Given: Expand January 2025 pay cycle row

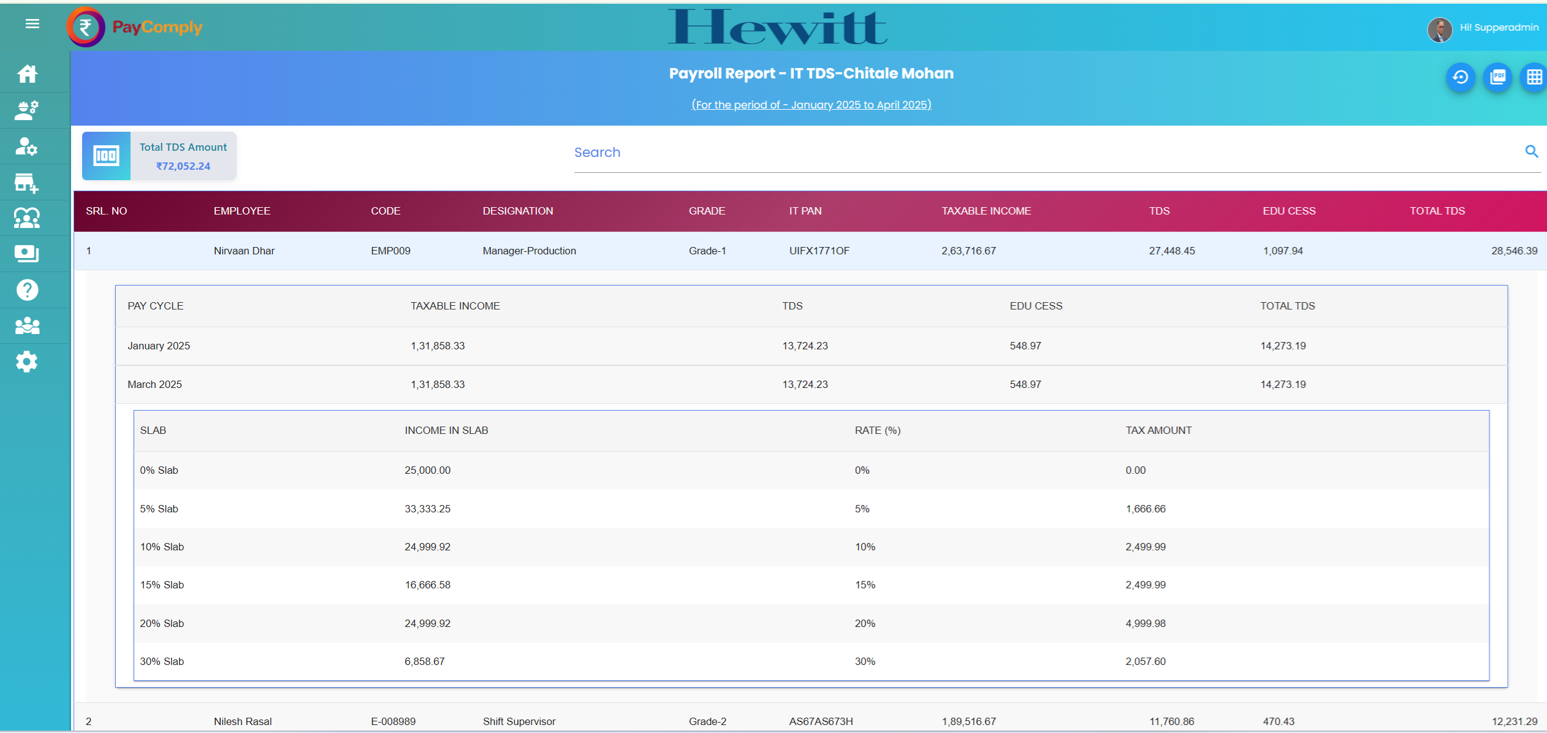Looking at the screenshot, I should click(159, 346).
